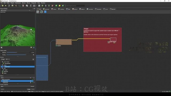Click the icon at right of Tracing slider
Viewport: 171px width, 96px height.
(x=33, y=55)
